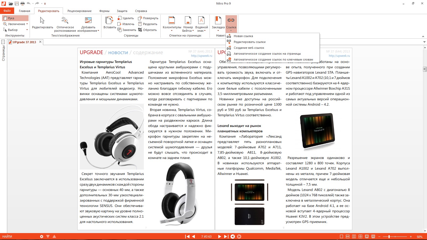This screenshot has height=240, width=427.
Task: Choose Новая ссылка from the menu
Action: (272, 36)
